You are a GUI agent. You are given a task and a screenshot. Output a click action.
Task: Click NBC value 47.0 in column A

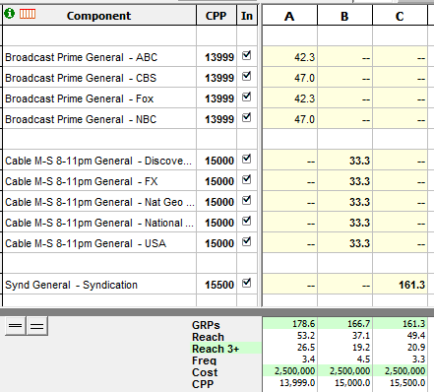(x=304, y=119)
